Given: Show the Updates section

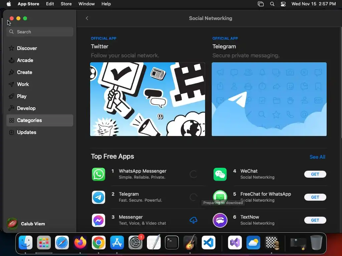Looking at the screenshot, I should 40,132.
